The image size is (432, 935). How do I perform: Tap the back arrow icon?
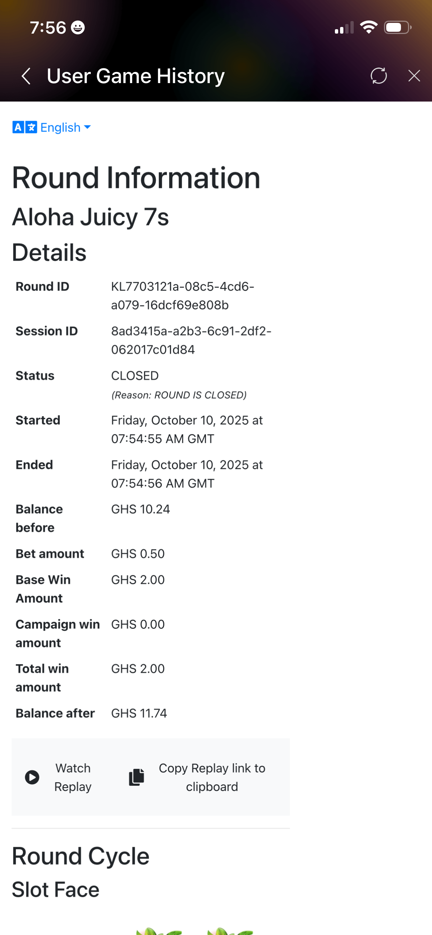point(26,76)
